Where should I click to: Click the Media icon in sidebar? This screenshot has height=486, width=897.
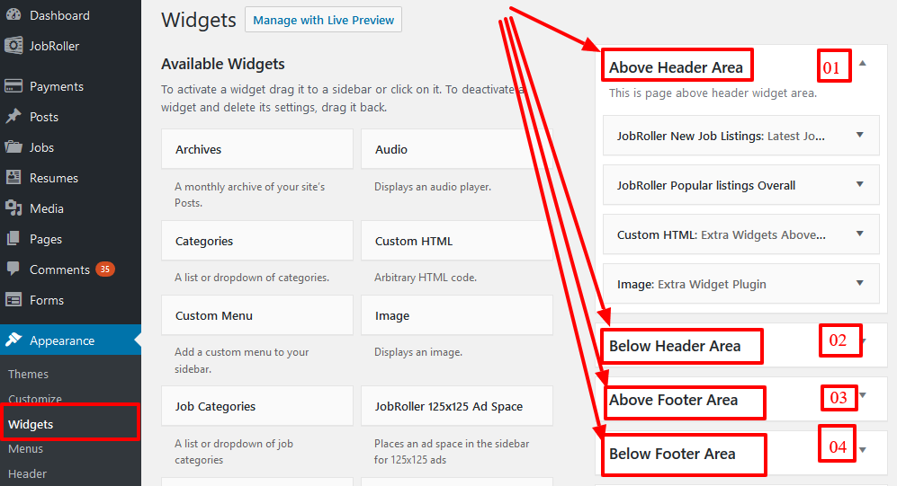[x=13, y=208]
